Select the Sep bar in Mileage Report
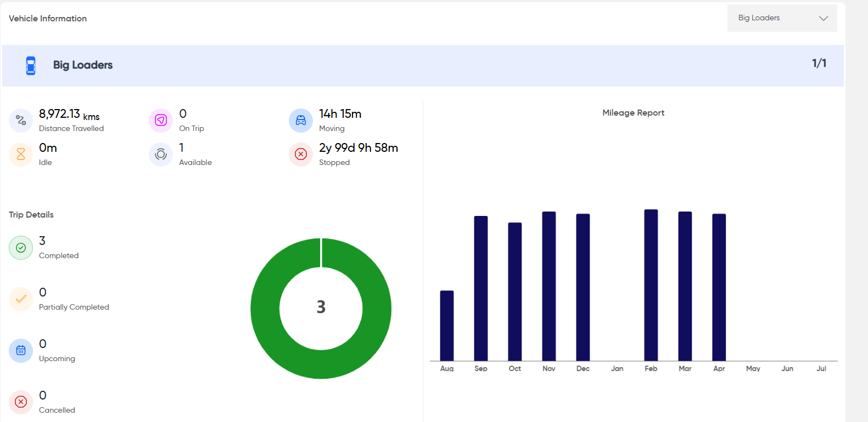This screenshot has width=868, height=422. [x=481, y=288]
